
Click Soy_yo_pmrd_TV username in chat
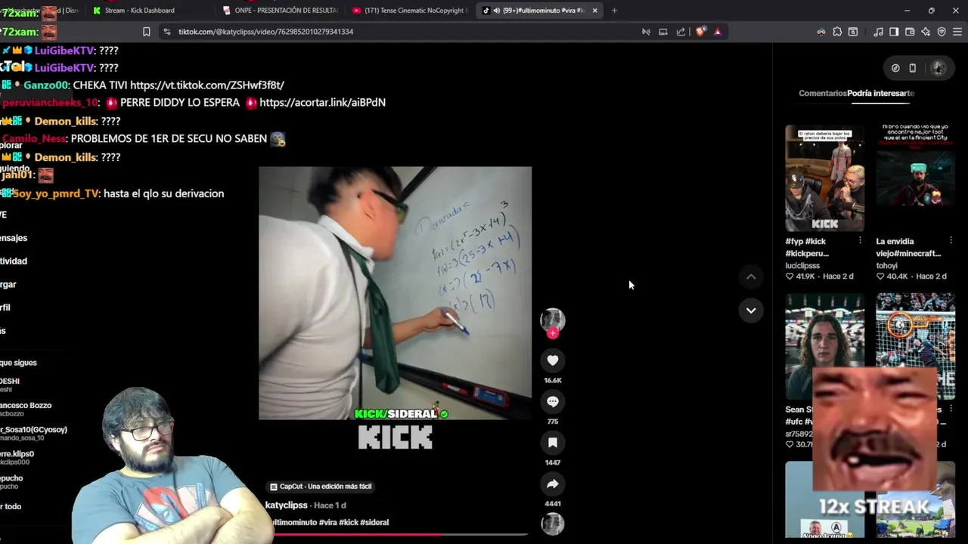point(56,193)
